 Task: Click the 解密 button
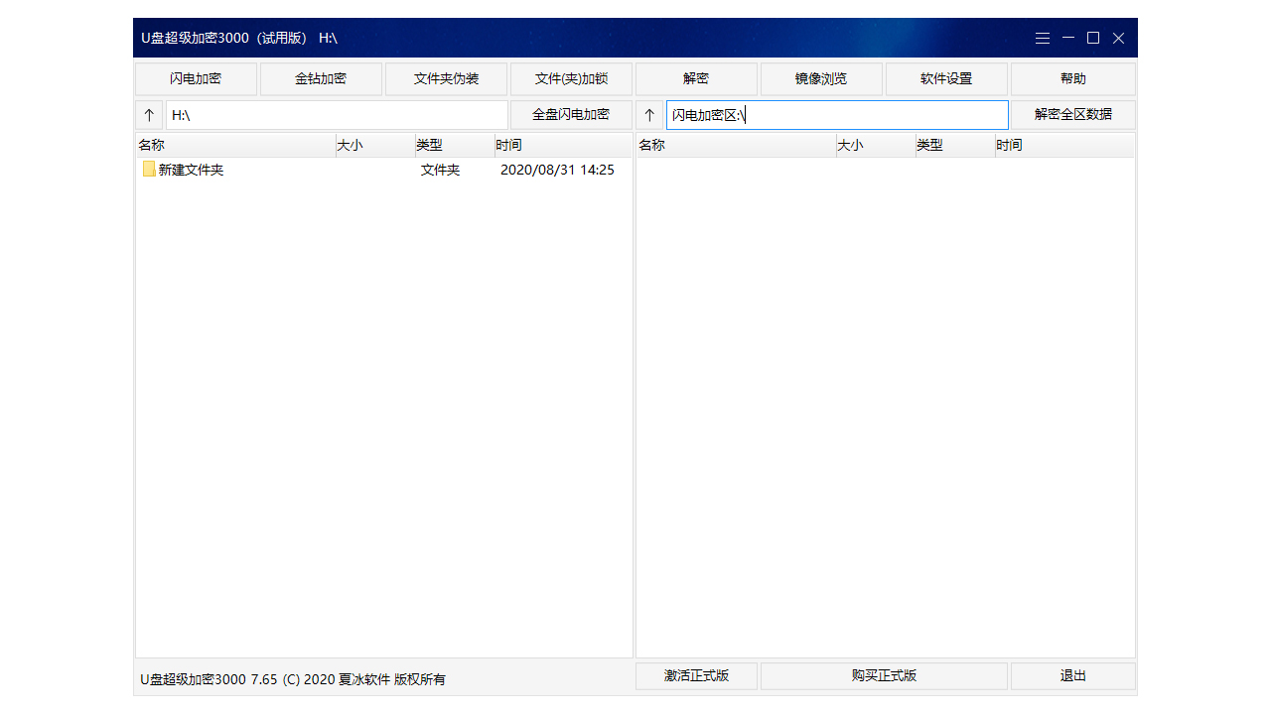pyautogui.click(x=696, y=79)
